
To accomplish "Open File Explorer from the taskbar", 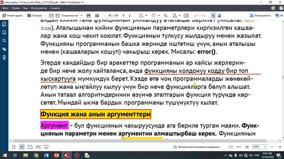I will pos(25,155).
